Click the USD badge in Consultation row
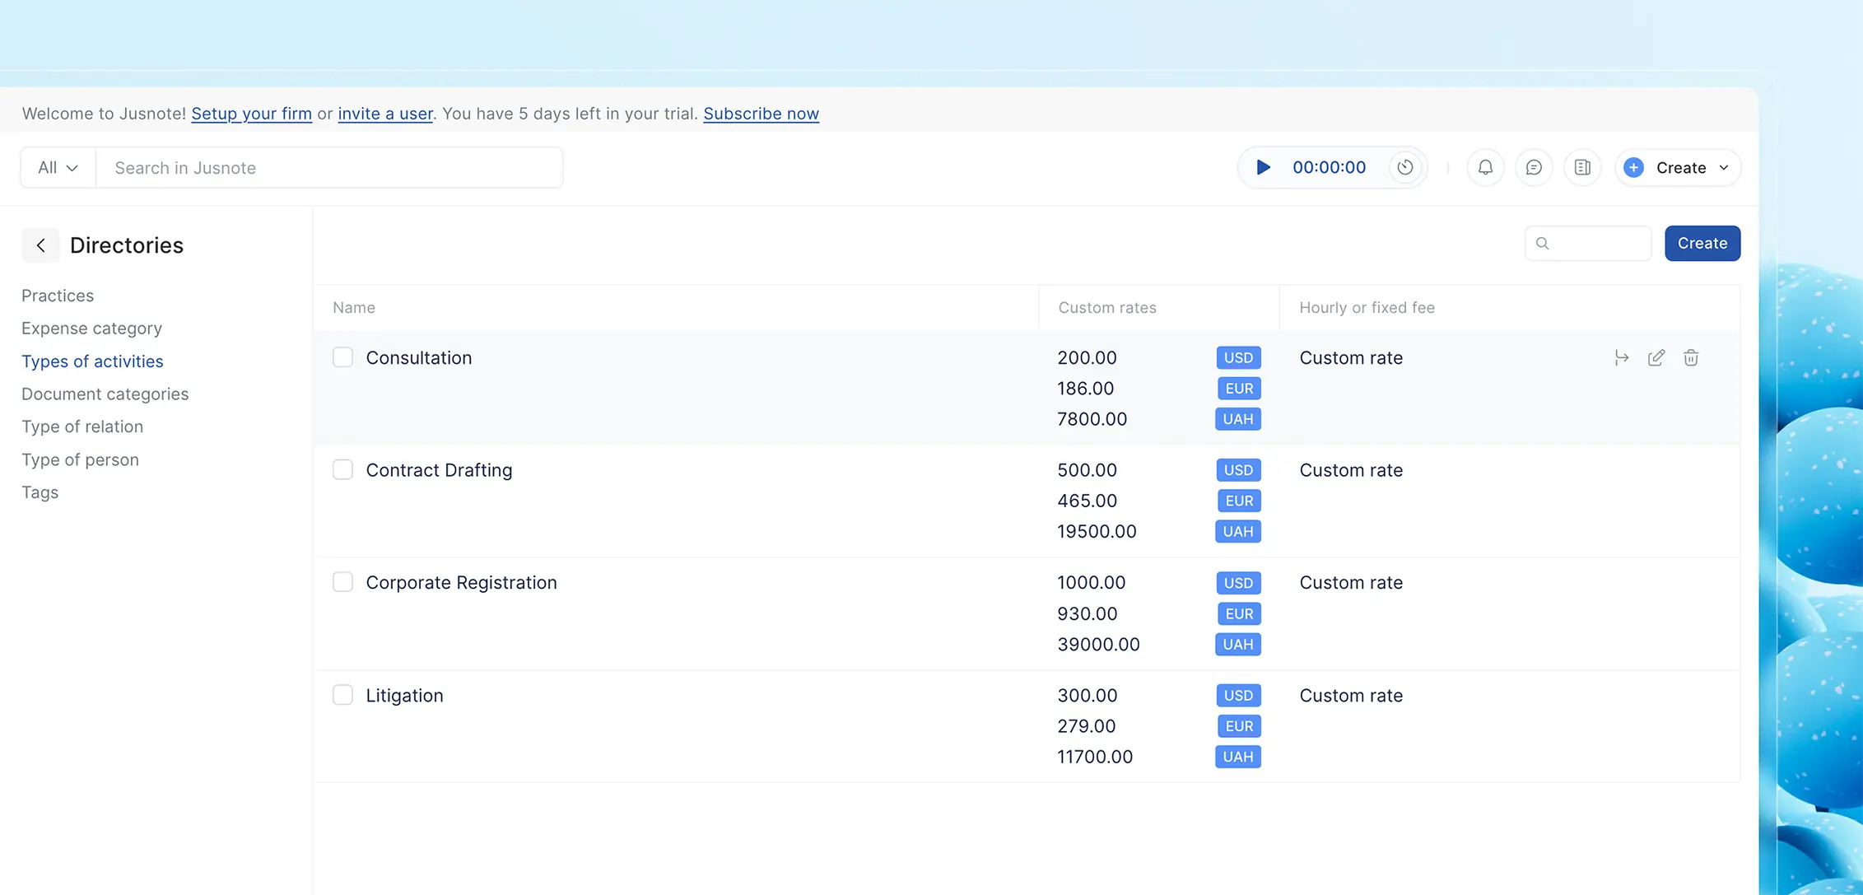 click(x=1238, y=357)
